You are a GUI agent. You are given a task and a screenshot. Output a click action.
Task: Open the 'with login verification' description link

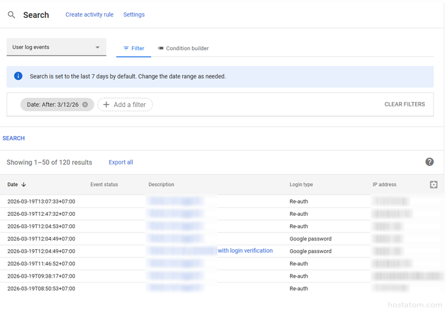(x=245, y=250)
